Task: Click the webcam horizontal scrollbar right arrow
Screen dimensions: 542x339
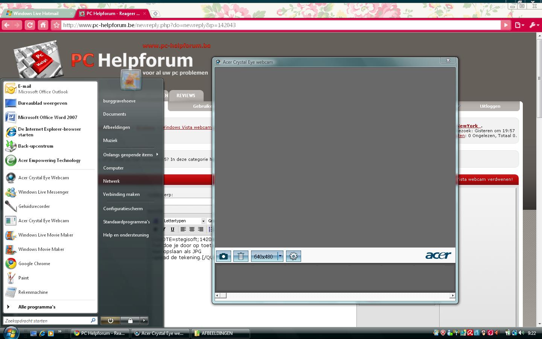Action: pyautogui.click(x=452, y=296)
